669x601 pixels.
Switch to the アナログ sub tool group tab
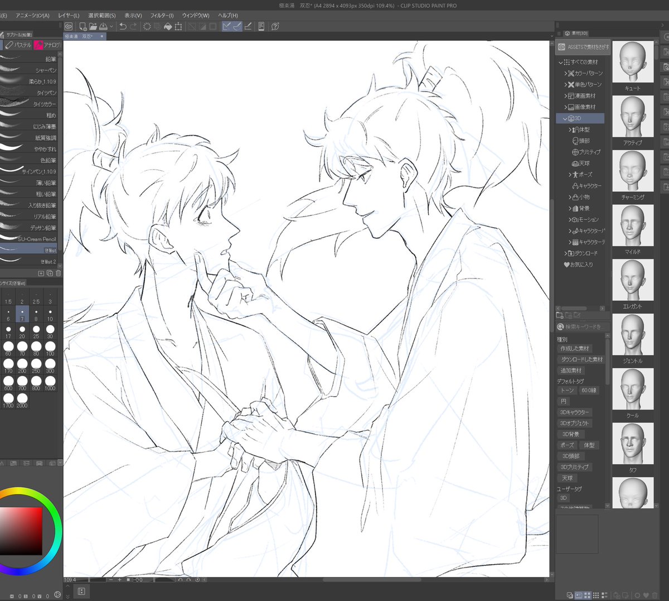pyautogui.click(x=47, y=45)
